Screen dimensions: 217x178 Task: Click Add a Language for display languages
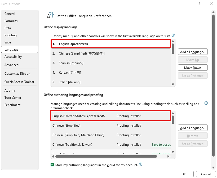click(x=193, y=52)
